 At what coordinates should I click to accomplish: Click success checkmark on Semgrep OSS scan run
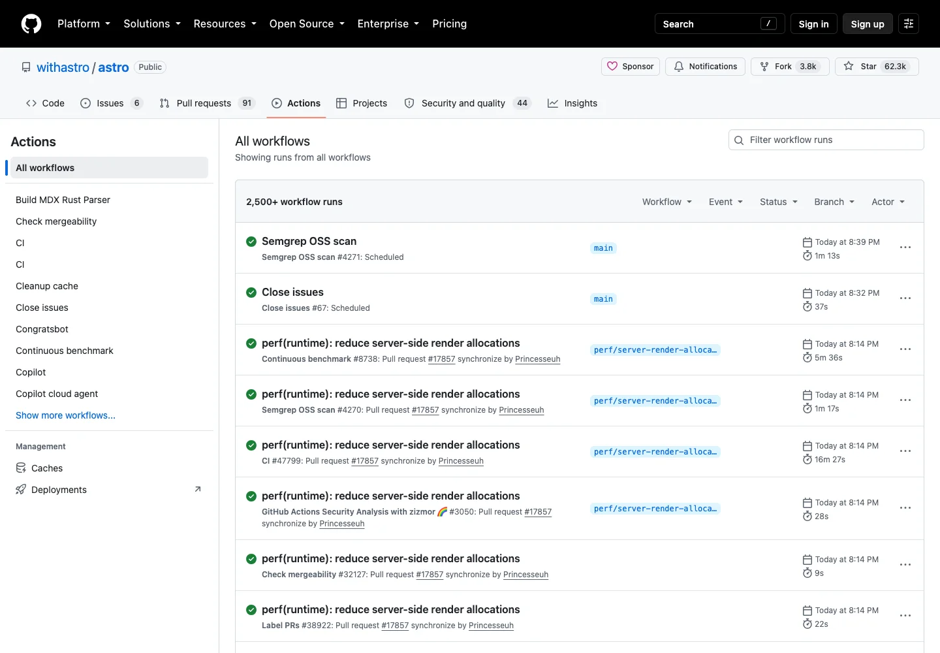coord(251,242)
